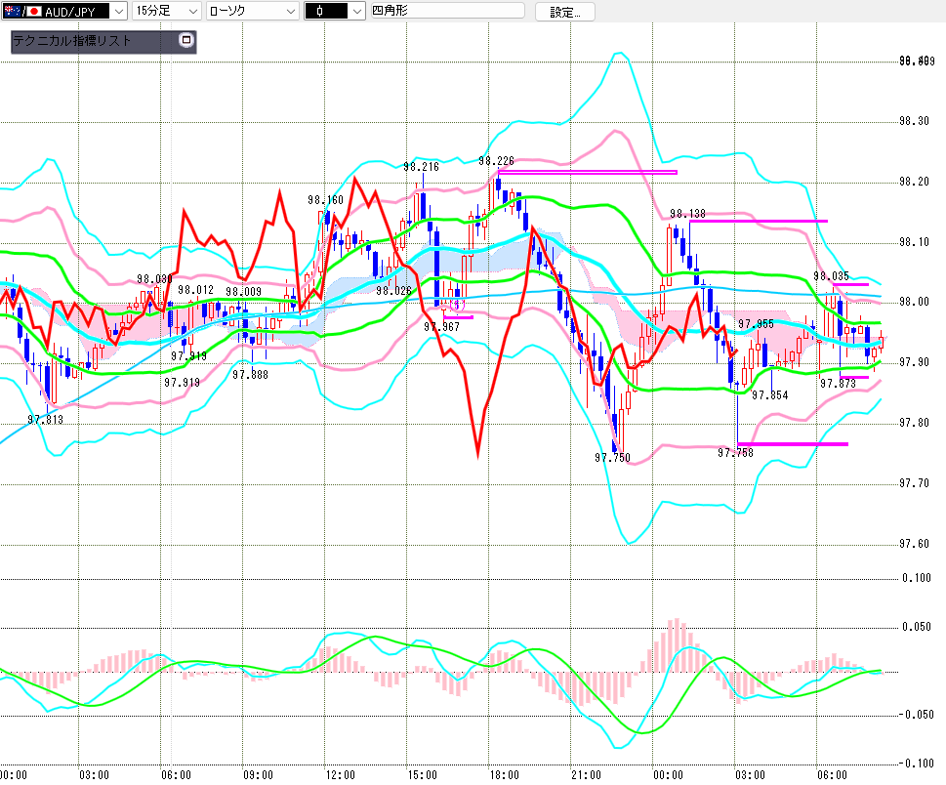946x785 pixels.
Task: Click the short magenta line below 97.967
Action: click(x=457, y=317)
